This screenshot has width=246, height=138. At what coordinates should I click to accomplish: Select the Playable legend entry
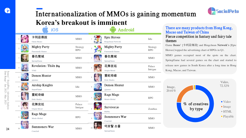tap(228, 117)
